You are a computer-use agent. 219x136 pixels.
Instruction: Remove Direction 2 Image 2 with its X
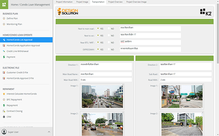pyautogui.click(x=203, y=112)
